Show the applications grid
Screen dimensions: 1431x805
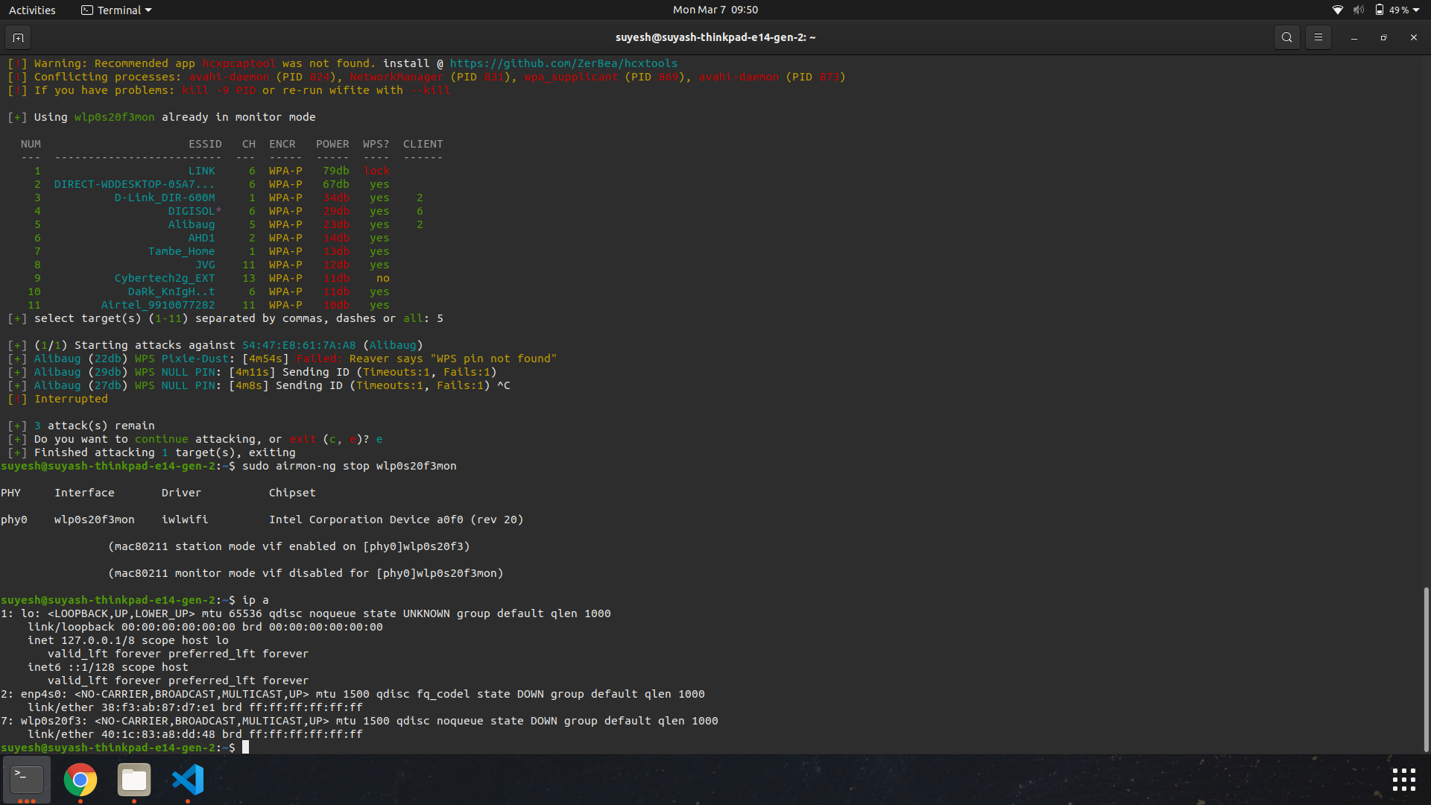click(1403, 780)
